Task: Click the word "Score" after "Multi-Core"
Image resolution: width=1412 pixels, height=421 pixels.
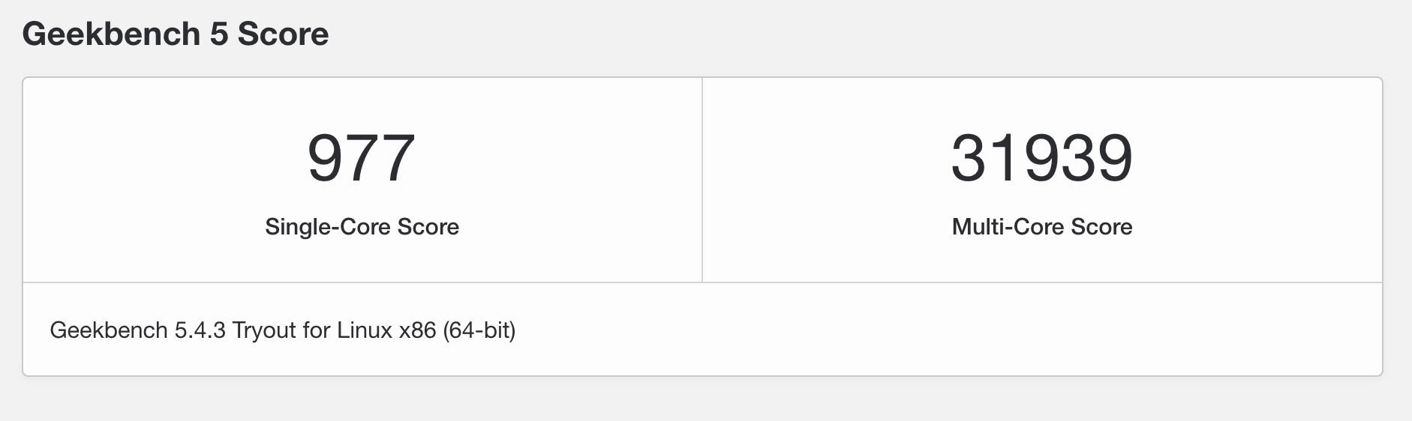Action: (x=1101, y=227)
